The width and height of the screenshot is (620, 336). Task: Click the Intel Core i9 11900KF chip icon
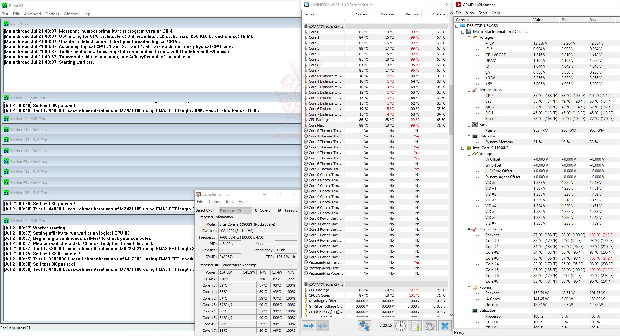pyautogui.click(x=469, y=148)
